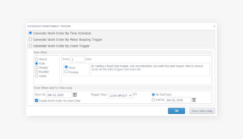
Task: Open the Start On calendar picker
Action: point(75,95)
